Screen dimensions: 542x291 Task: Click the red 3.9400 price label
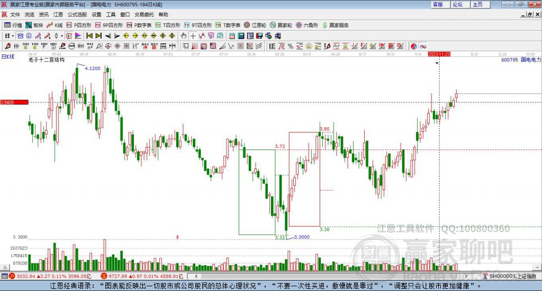click(x=14, y=102)
